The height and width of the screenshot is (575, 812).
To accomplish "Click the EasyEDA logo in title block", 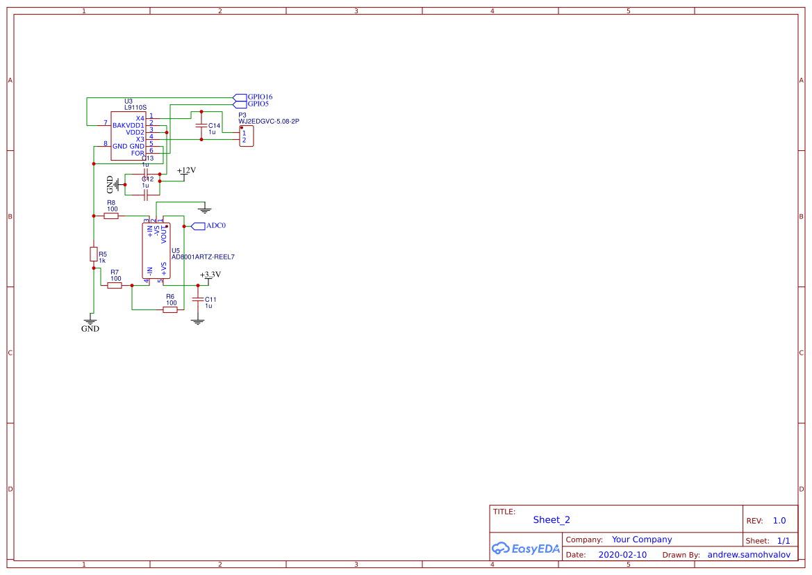I will click(x=526, y=548).
